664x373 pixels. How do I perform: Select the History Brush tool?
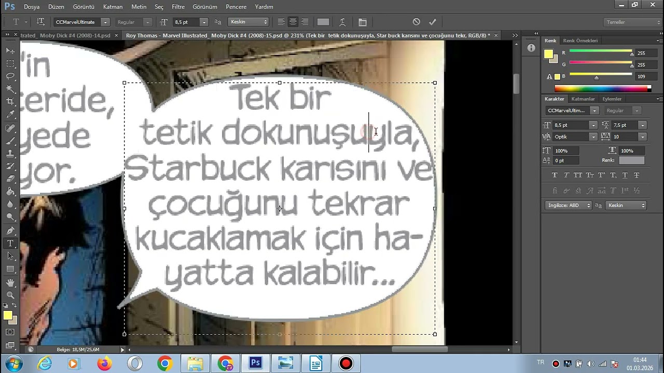[10, 166]
